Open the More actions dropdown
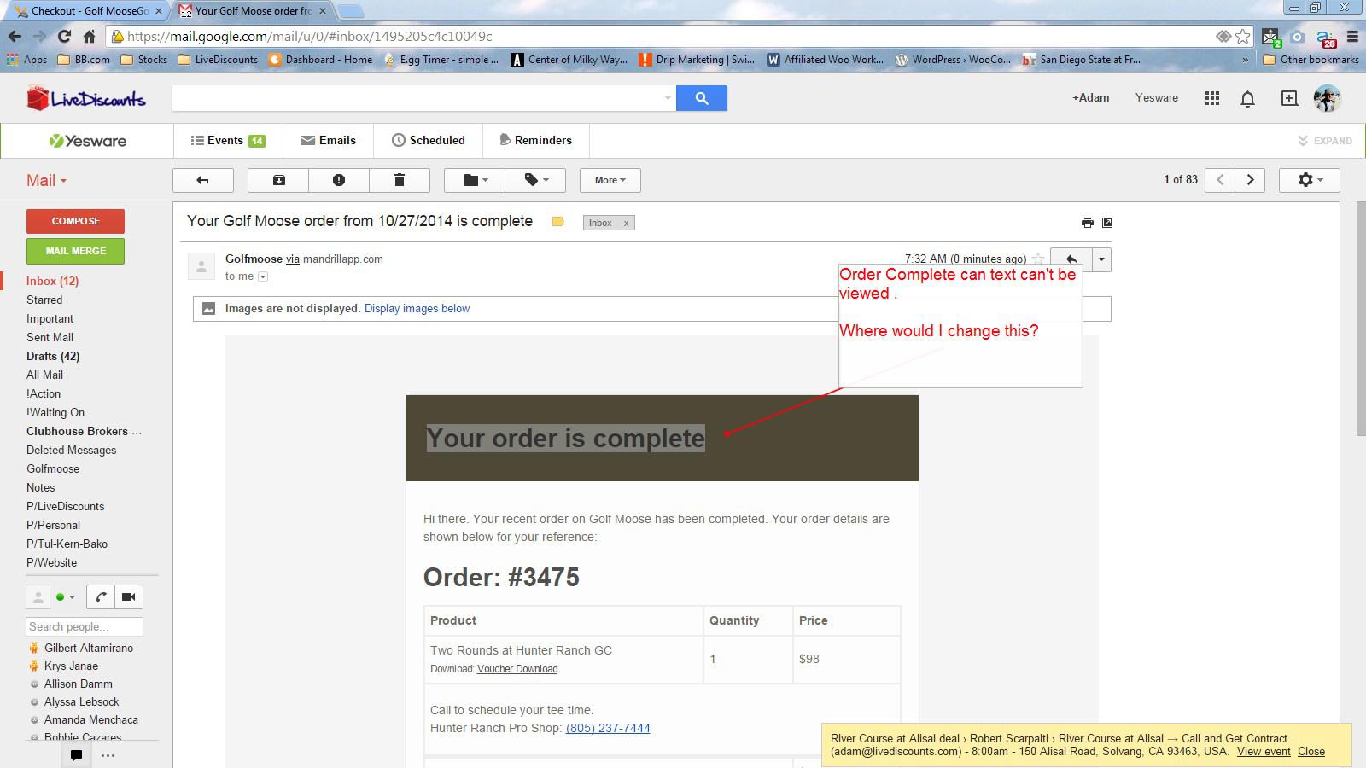 (x=610, y=180)
